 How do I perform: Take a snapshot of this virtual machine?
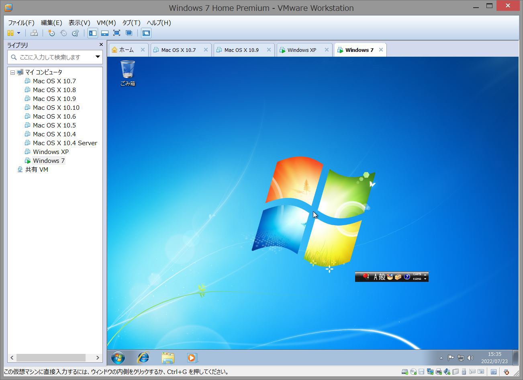click(51, 33)
